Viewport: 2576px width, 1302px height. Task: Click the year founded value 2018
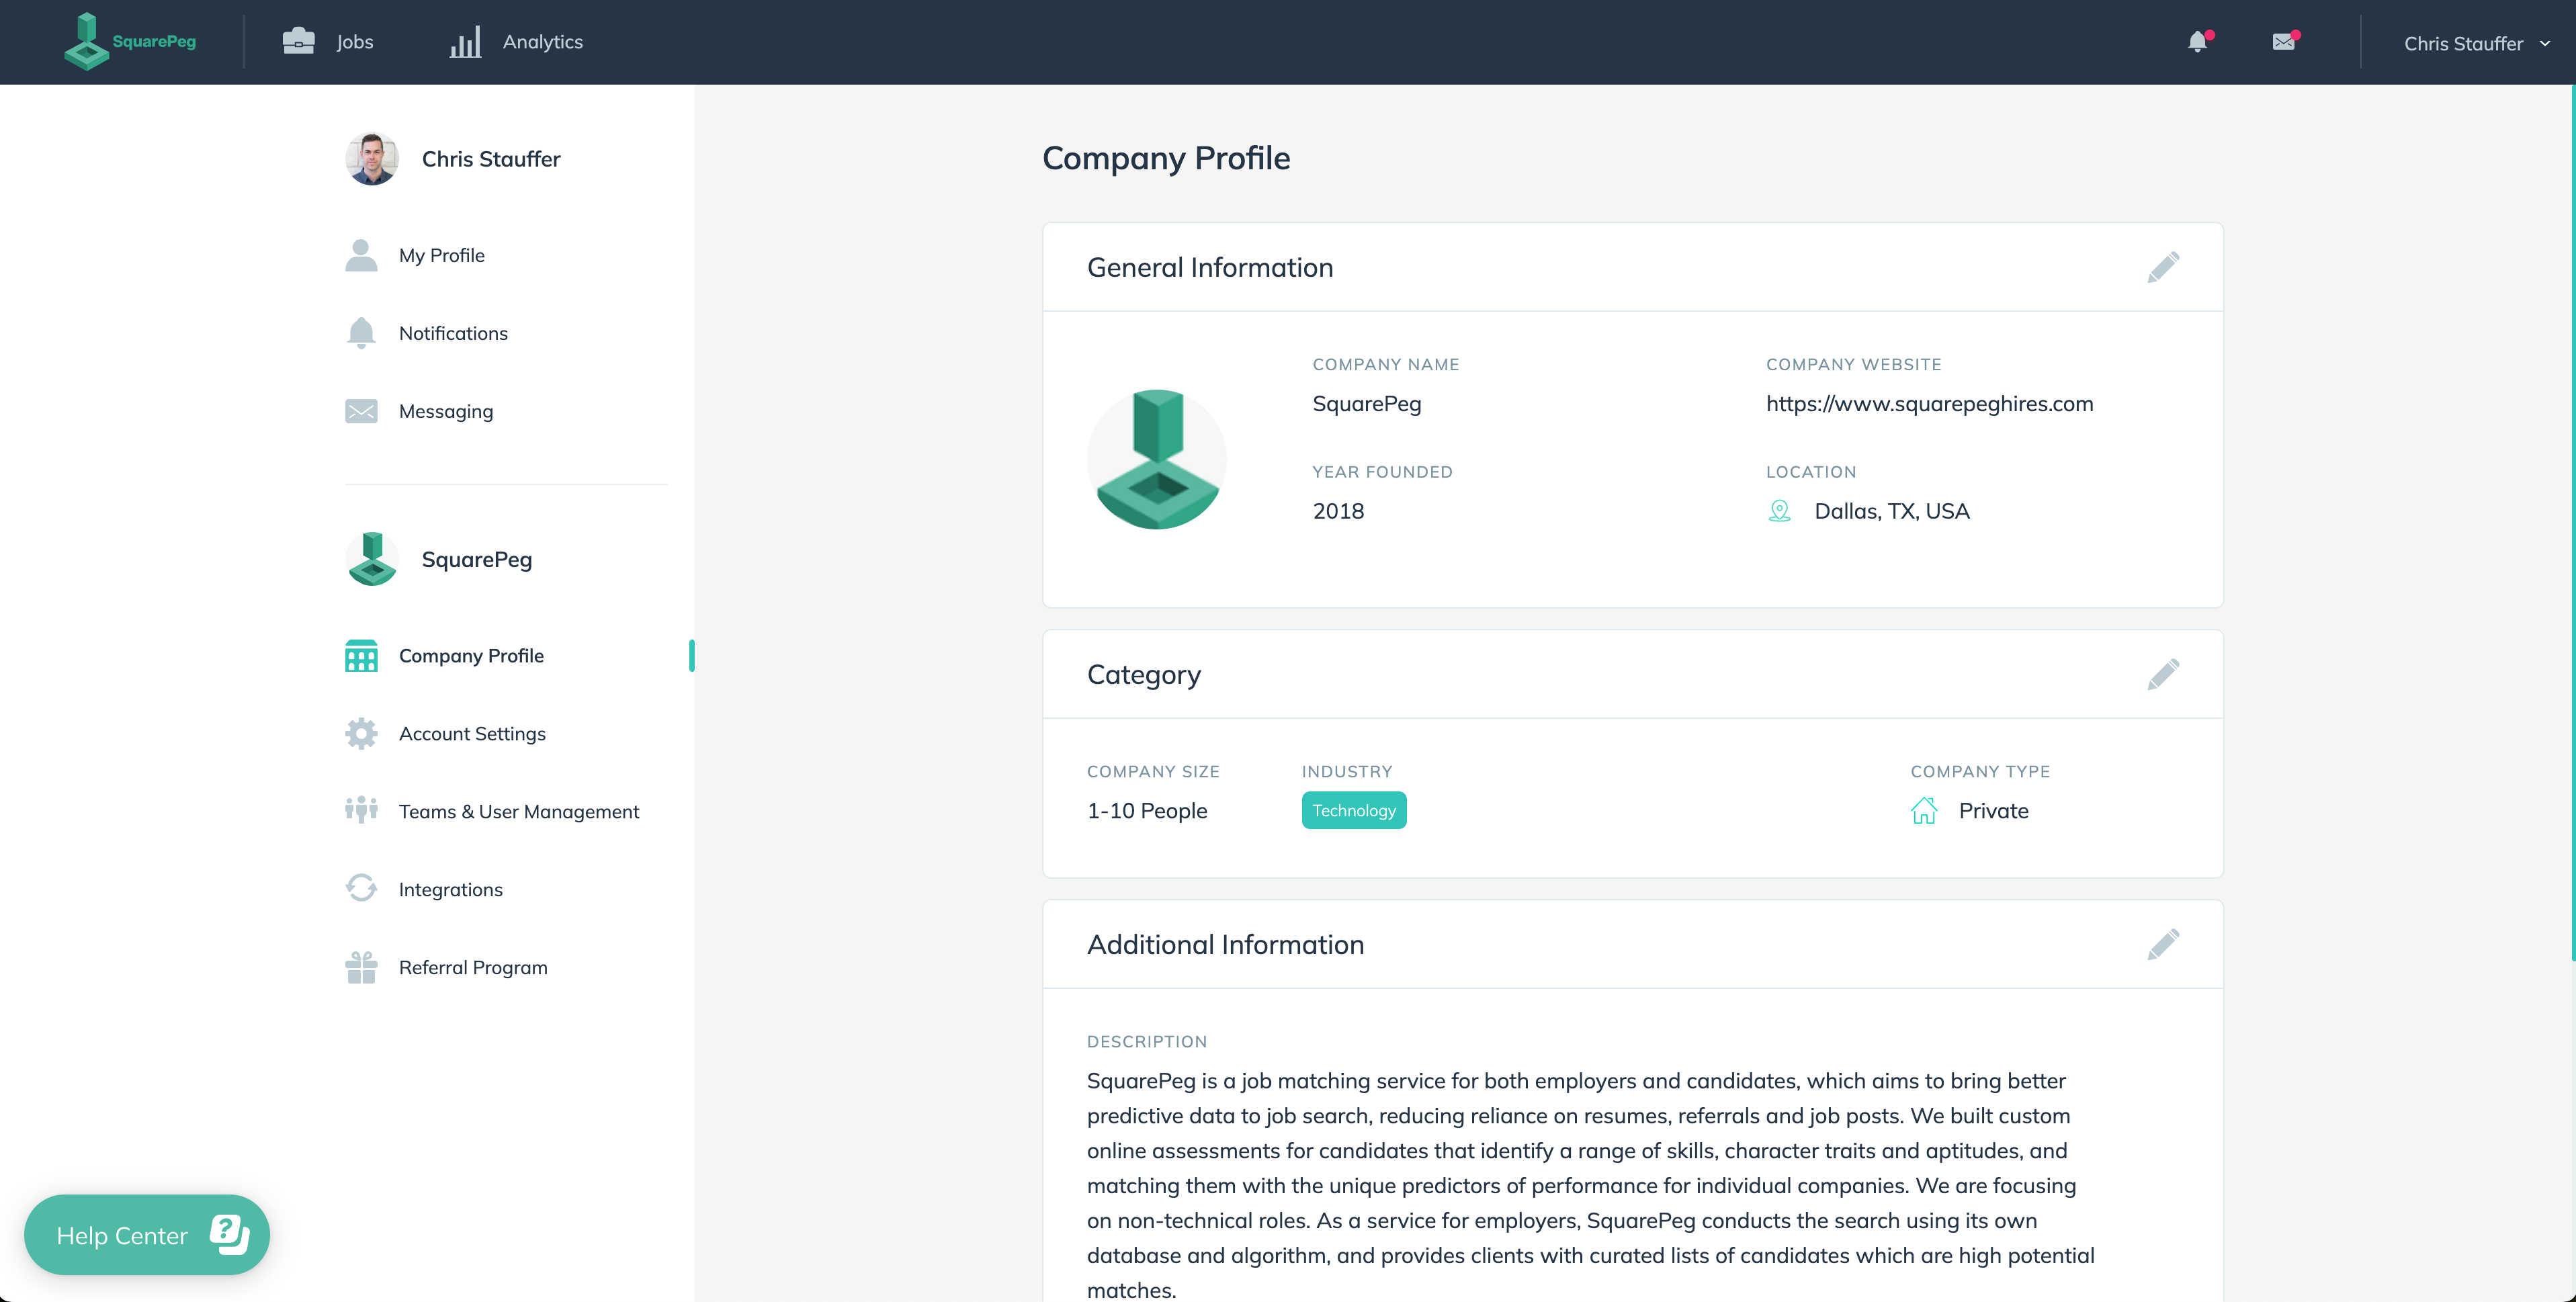pyautogui.click(x=1338, y=511)
